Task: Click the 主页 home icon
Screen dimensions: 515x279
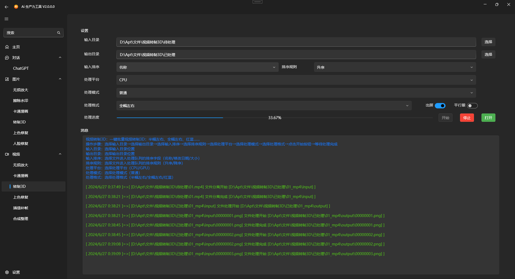Action: (7, 47)
